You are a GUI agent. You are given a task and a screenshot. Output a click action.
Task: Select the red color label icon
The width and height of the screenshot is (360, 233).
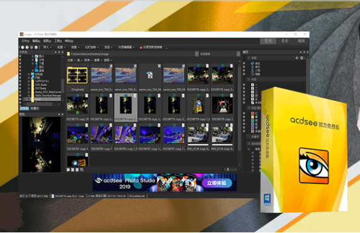253,113
